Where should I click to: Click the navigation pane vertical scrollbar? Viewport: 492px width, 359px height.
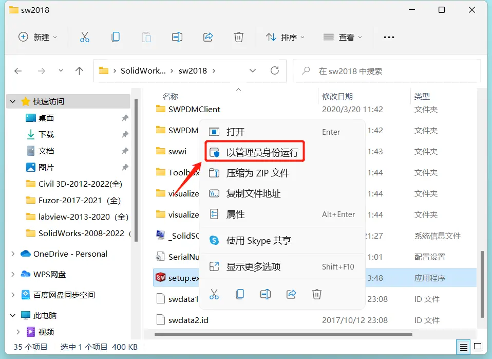tap(136, 170)
